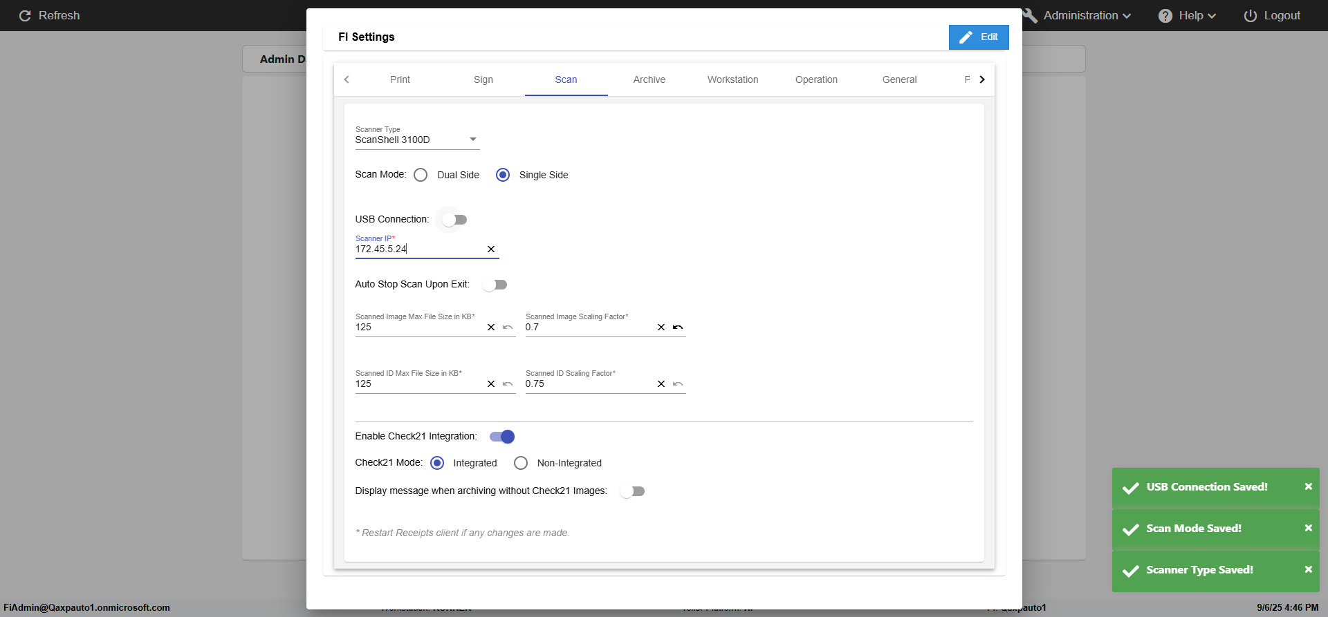Image resolution: width=1328 pixels, height=617 pixels.
Task: Clear Scanned ID Max File Size value
Action: coord(491,384)
